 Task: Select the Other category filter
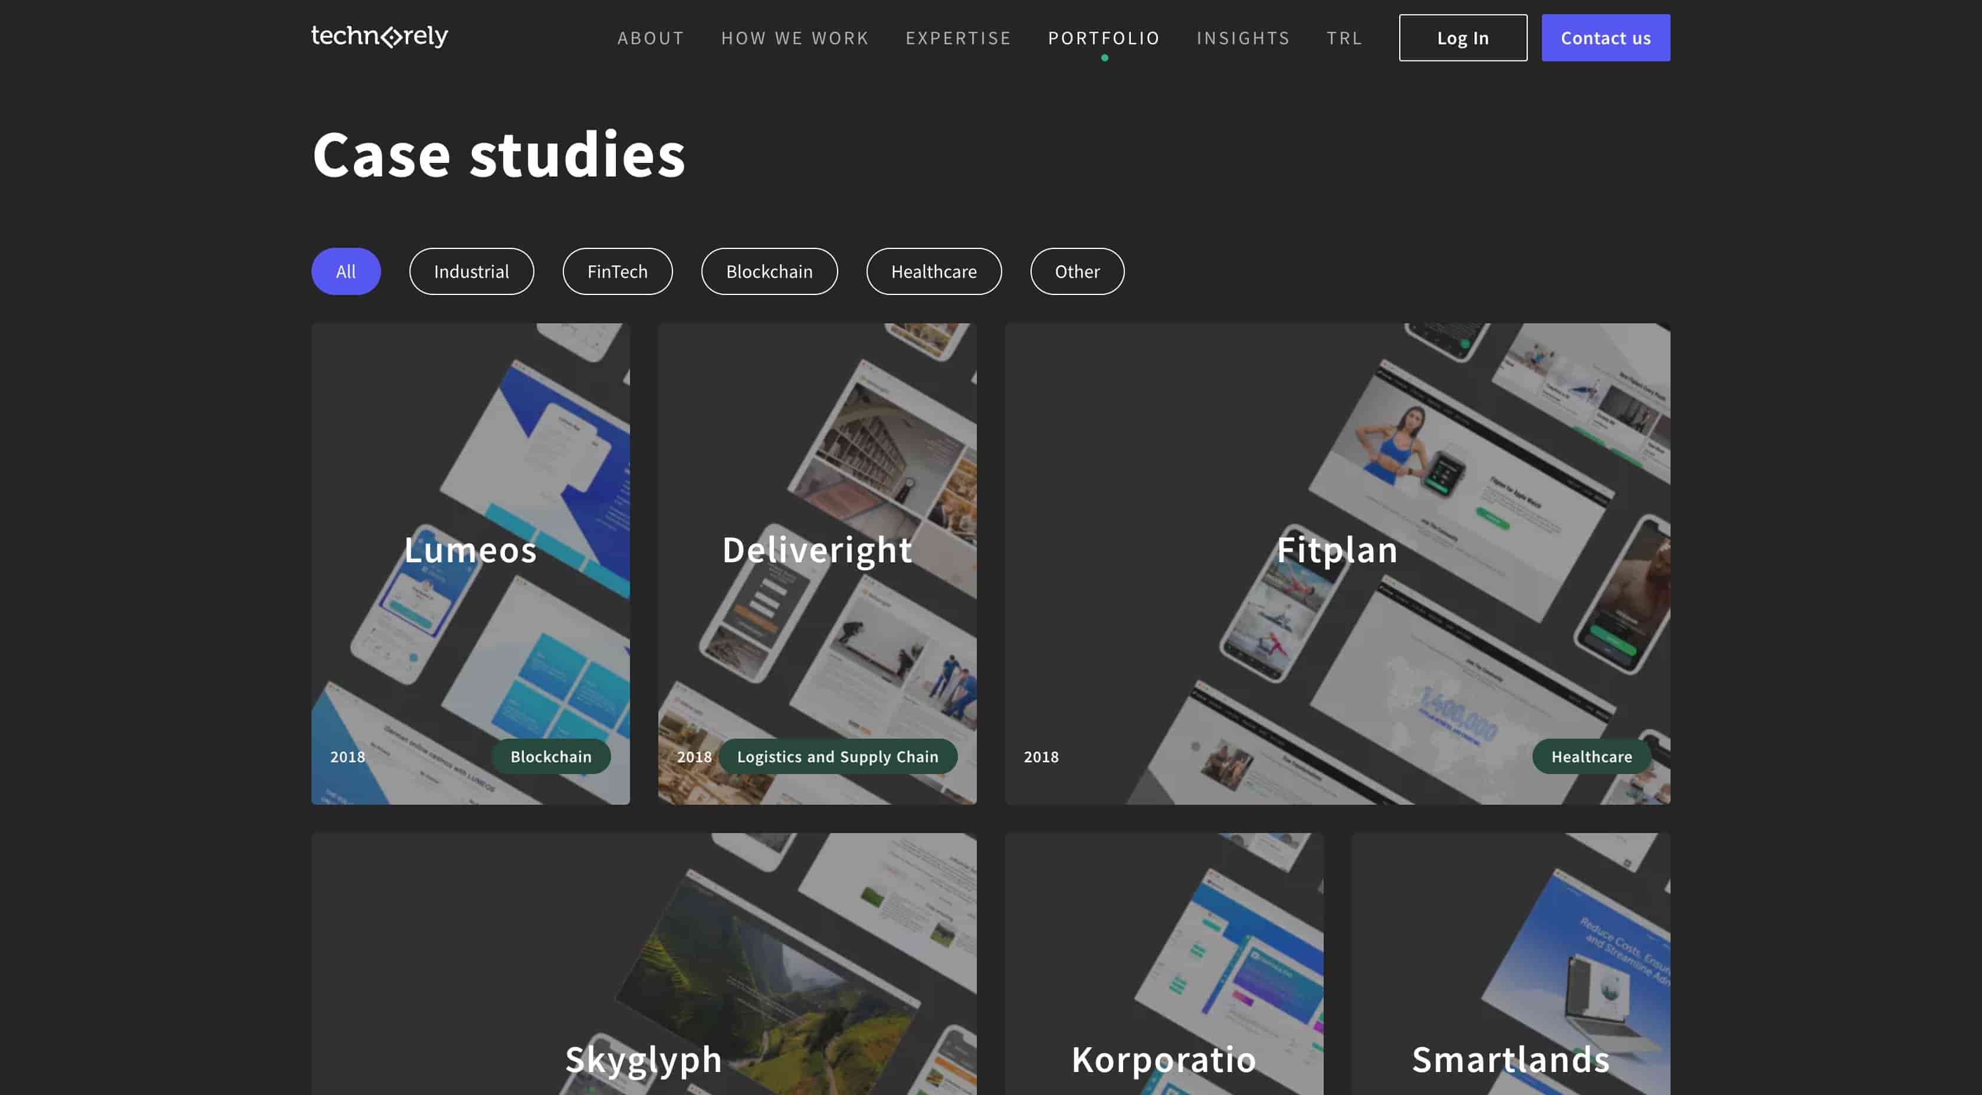tap(1077, 271)
